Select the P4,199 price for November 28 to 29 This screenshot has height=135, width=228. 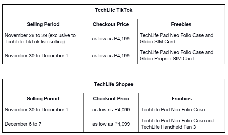click(x=111, y=39)
